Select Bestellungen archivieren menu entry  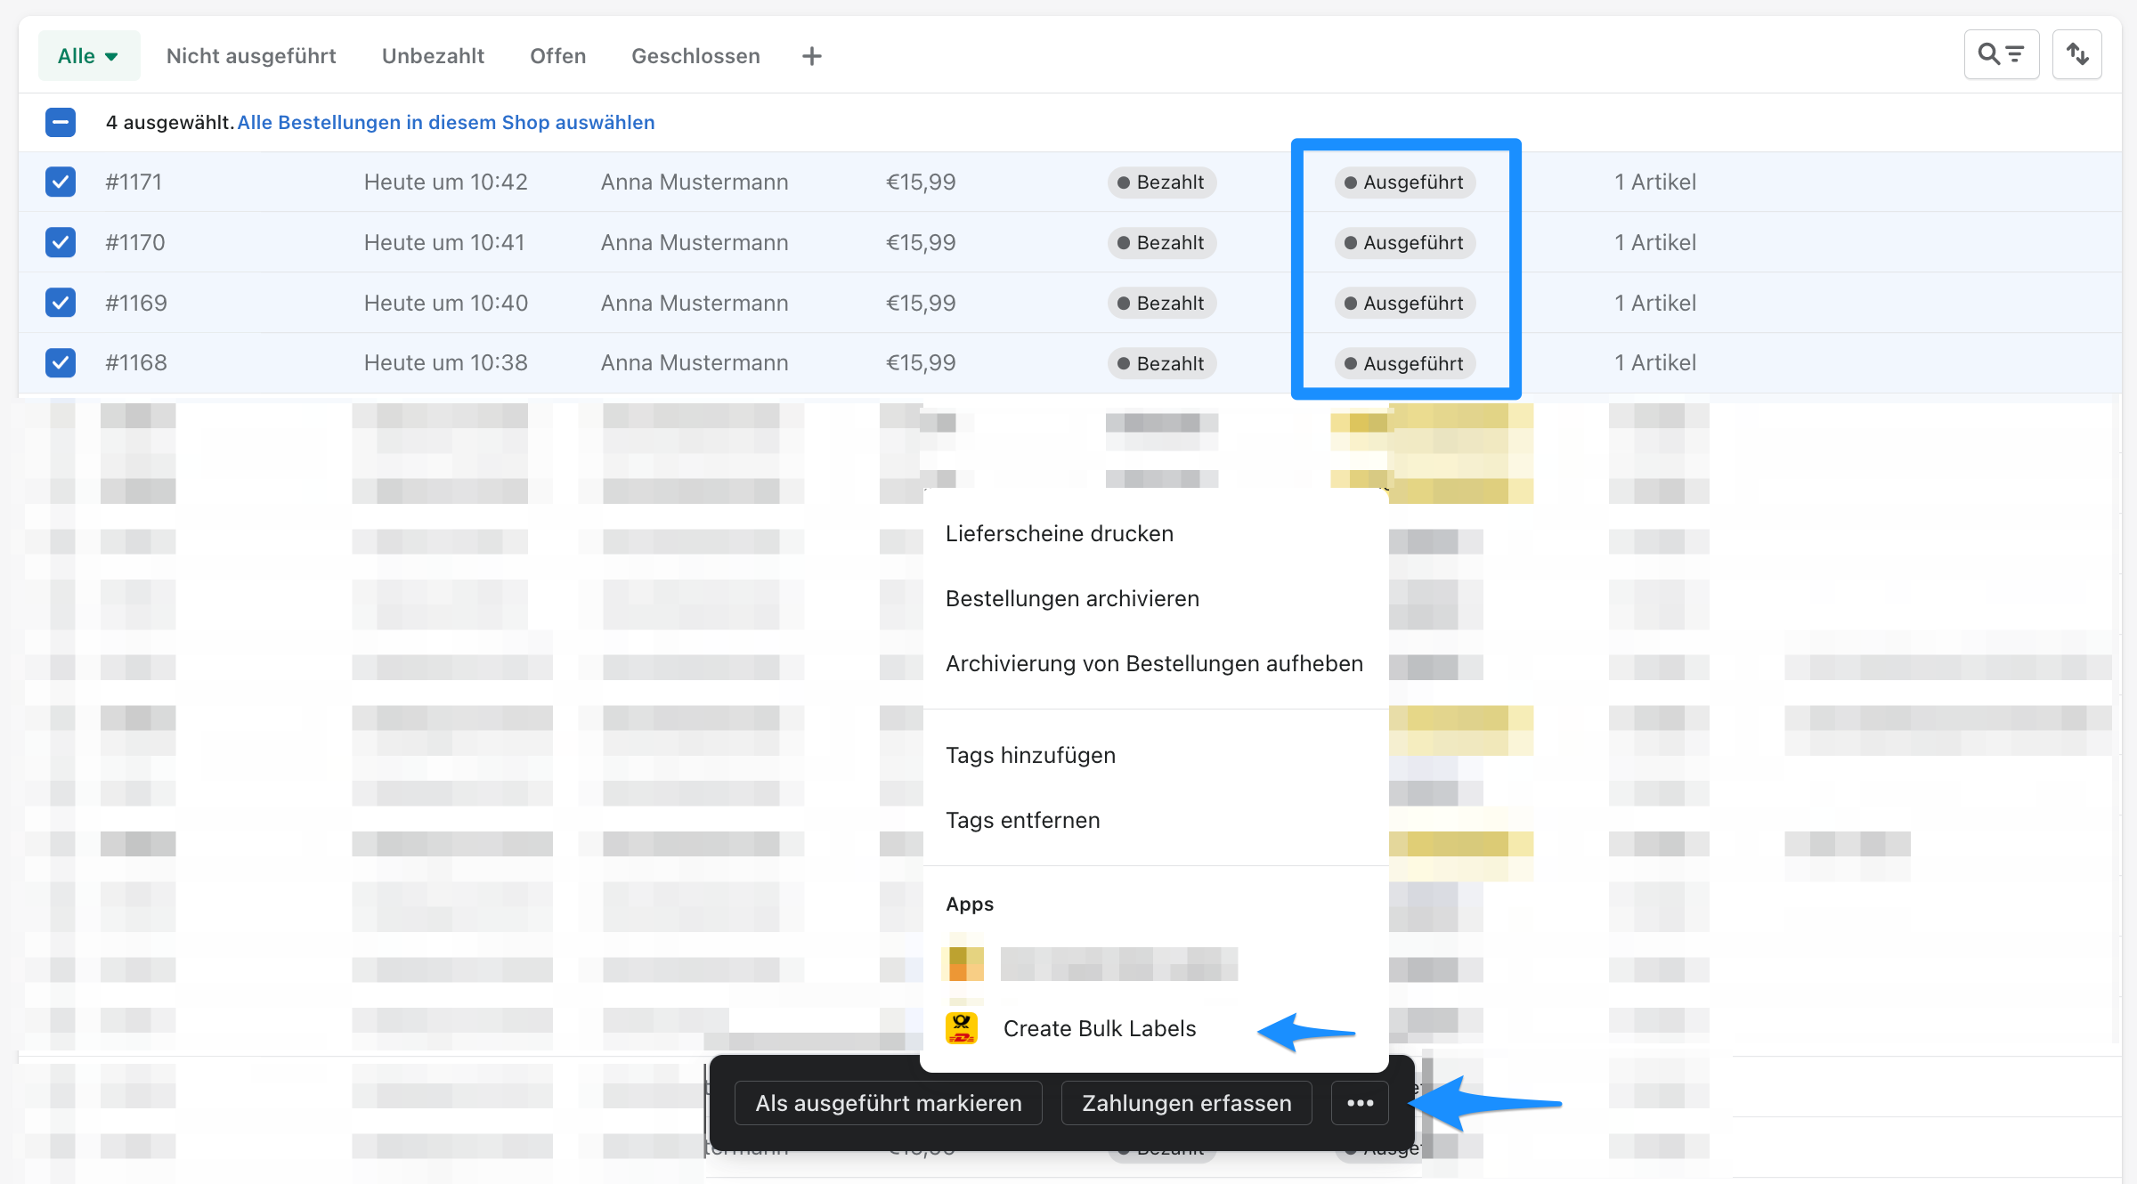point(1072,598)
